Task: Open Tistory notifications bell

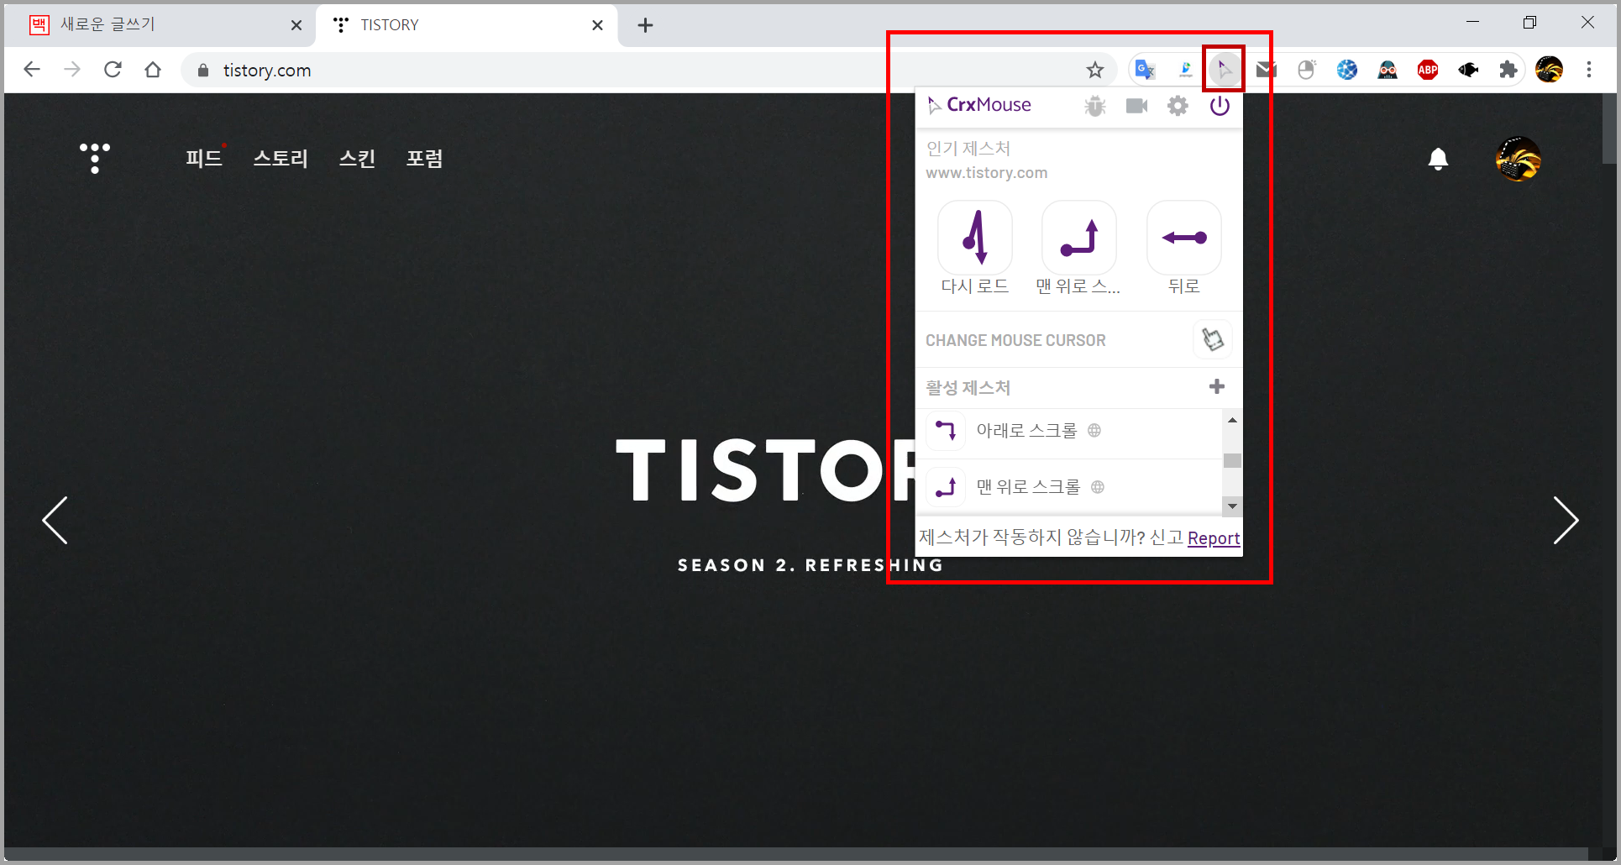Action: 1438,158
